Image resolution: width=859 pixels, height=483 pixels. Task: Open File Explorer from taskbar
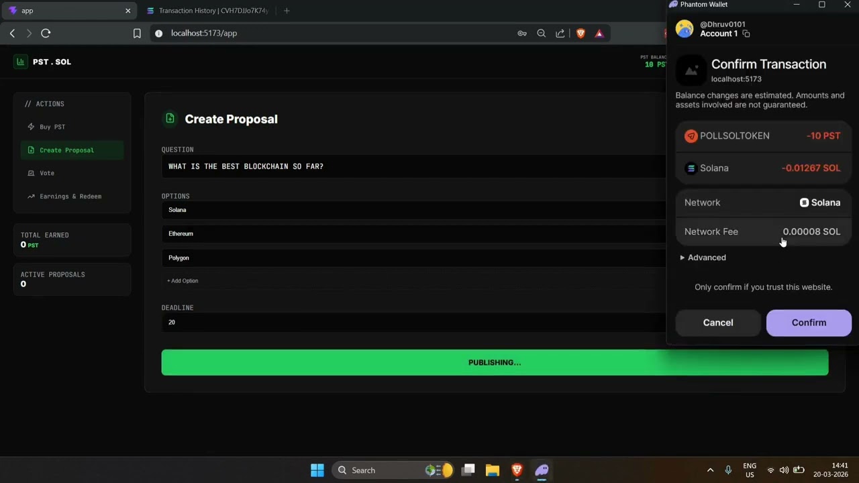[x=493, y=470]
